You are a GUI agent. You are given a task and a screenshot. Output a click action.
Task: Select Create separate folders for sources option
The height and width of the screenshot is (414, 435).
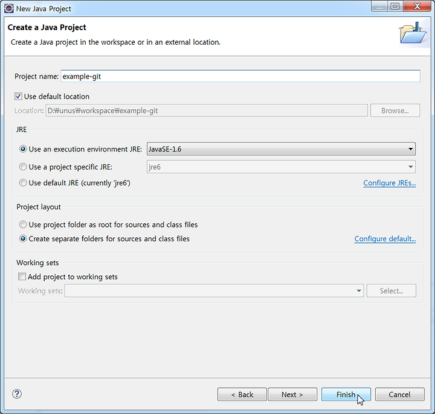coord(23,238)
